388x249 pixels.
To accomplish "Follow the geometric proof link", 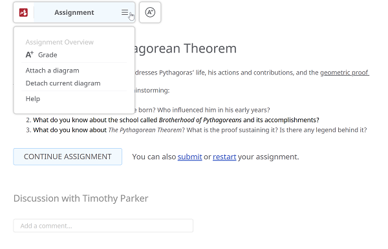I will point(345,72).
